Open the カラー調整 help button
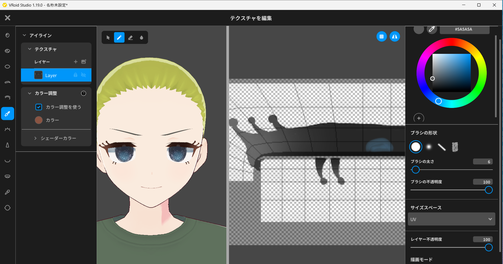 tap(84, 93)
